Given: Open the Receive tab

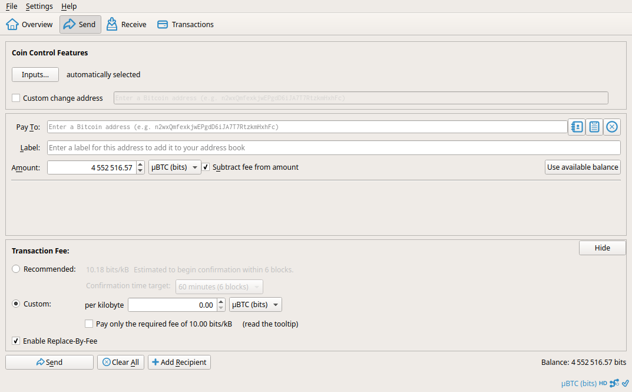Looking at the screenshot, I should coord(126,25).
